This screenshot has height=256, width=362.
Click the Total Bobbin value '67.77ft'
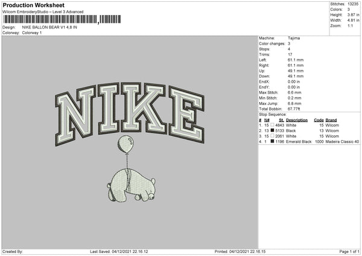click(x=294, y=109)
